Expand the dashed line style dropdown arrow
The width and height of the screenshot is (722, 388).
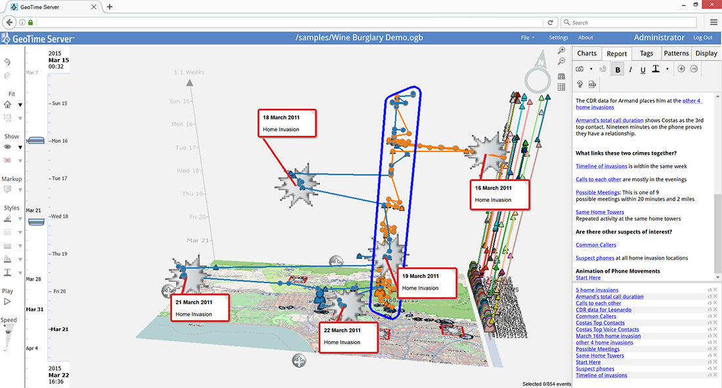pos(20,232)
